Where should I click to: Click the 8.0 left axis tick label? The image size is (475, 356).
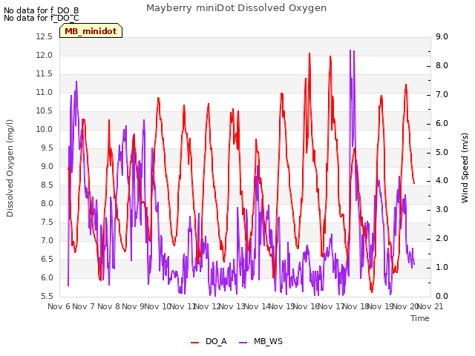(47, 203)
